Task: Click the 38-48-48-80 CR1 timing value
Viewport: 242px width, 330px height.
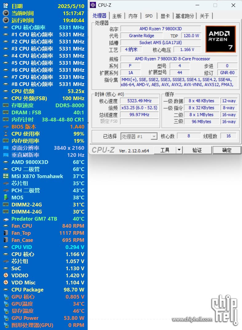Action: click(63, 120)
